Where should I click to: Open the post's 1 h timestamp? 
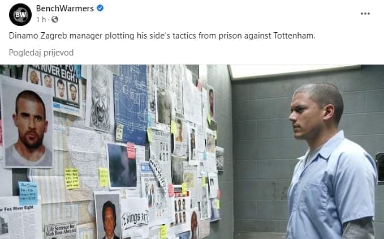pyautogui.click(x=41, y=19)
